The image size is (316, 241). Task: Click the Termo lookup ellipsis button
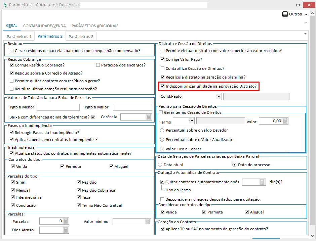point(191,121)
